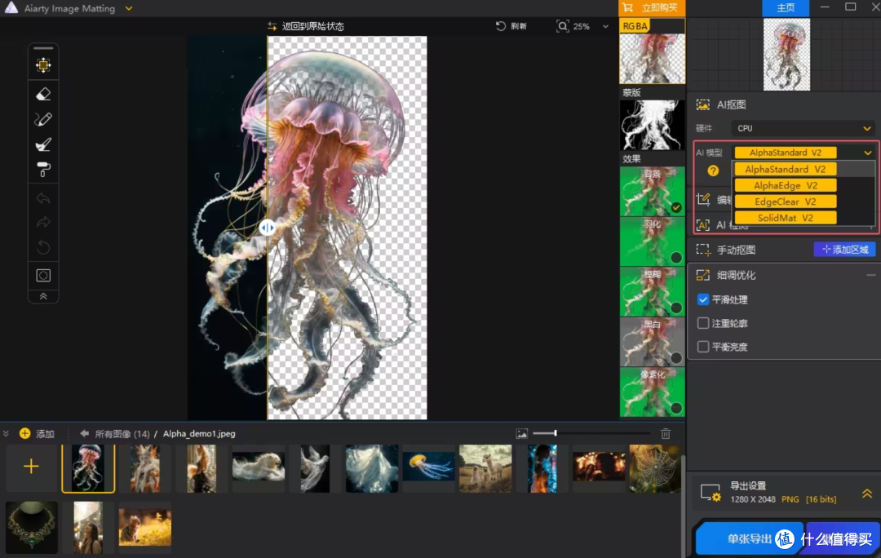
Task: Select the paint roller tool
Action: pyautogui.click(x=43, y=169)
